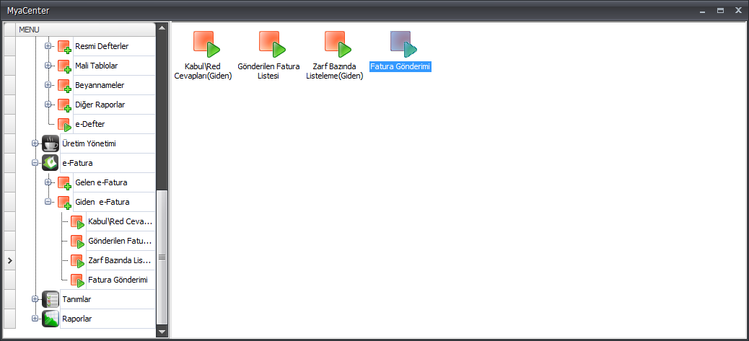Select Gönderilen Fatu... tree entry

pos(120,242)
